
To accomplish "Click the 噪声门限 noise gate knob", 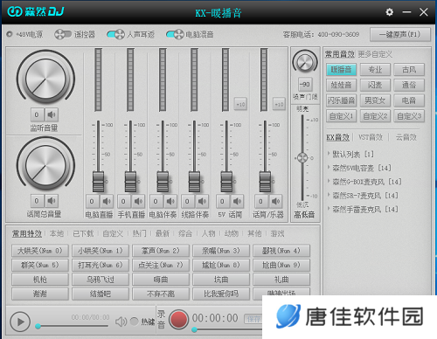I will pyautogui.click(x=305, y=62).
